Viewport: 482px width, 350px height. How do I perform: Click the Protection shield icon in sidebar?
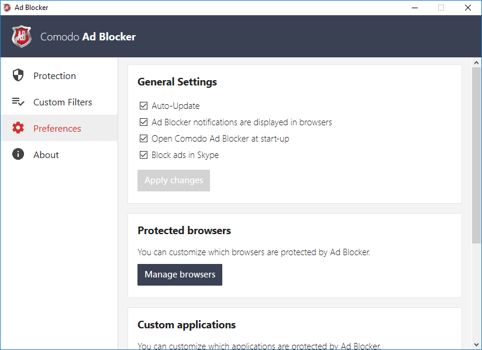pyautogui.click(x=18, y=76)
